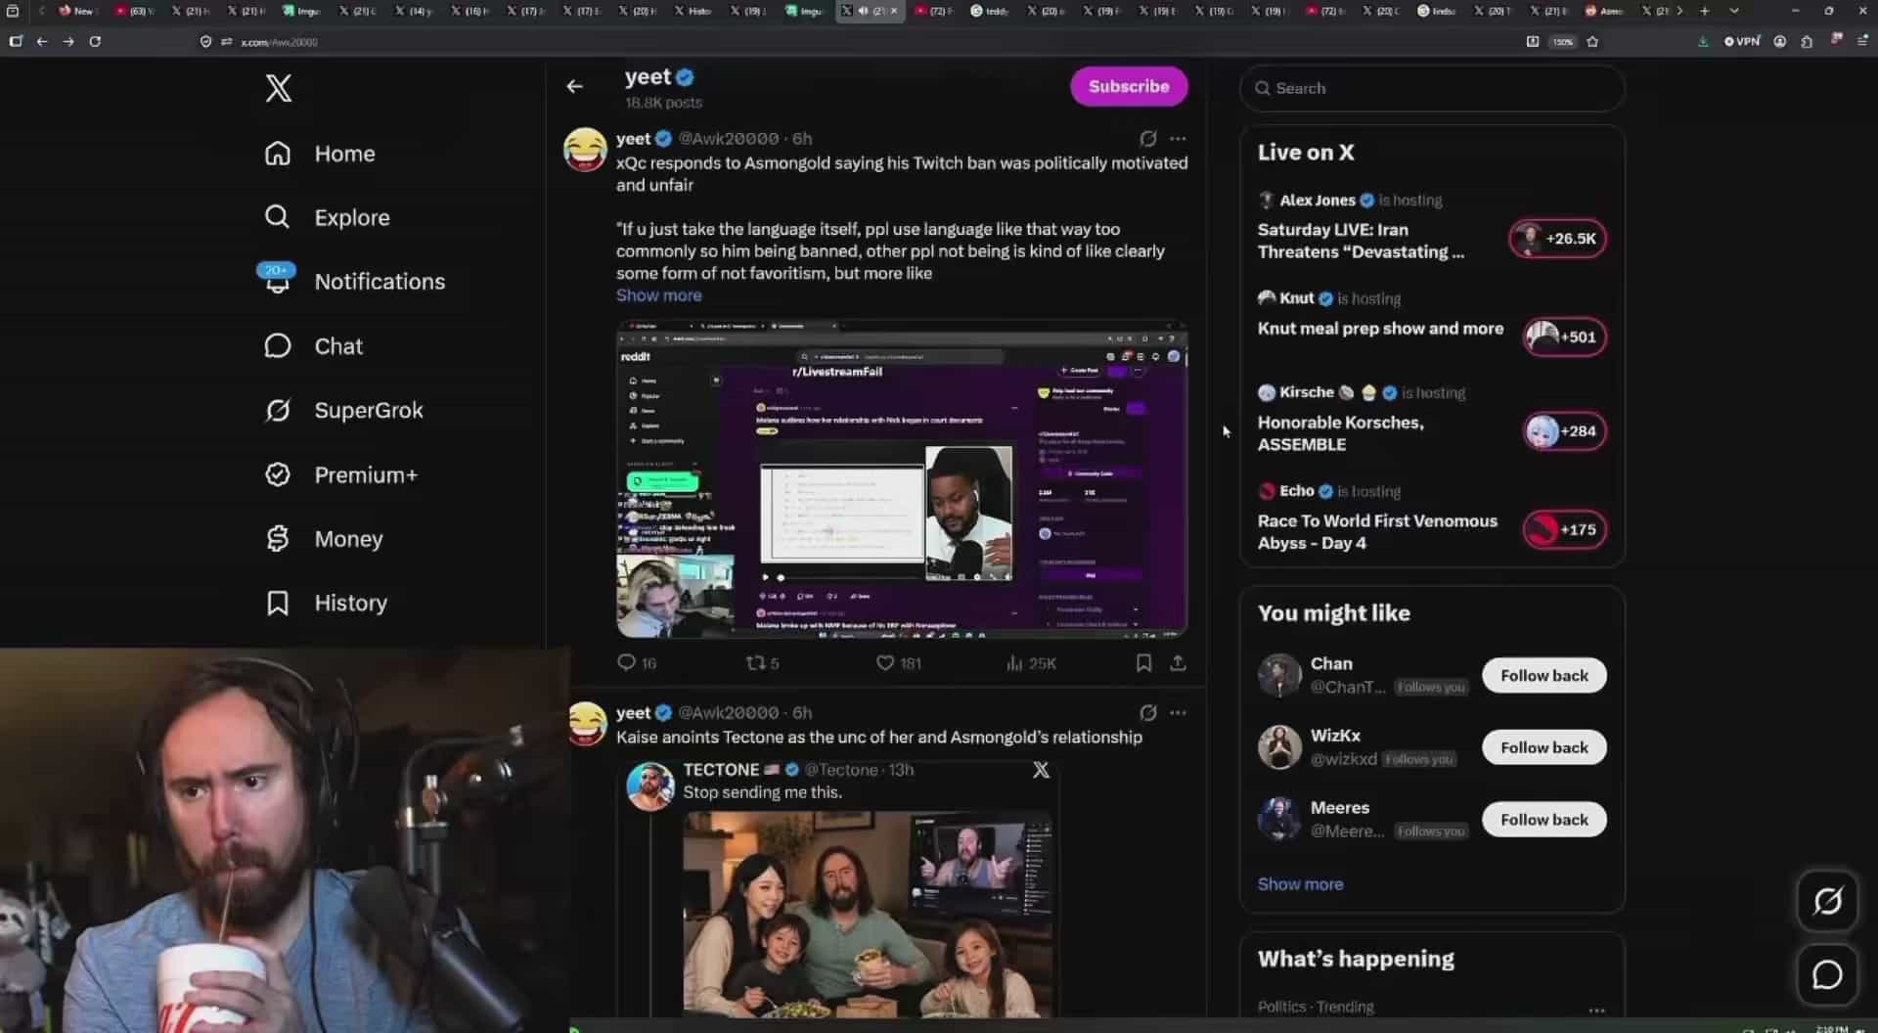
Task: Close the active X browser tab
Action: (x=893, y=11)
